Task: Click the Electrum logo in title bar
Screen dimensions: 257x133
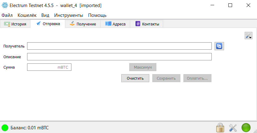Action: pyautogui.click(x=5, y=6)
